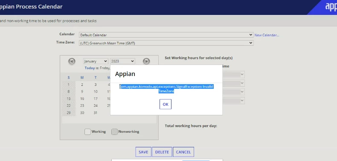Select day 23 in the calendar
The height and width of the screenshot is (161, 337).
(x=82, y=105)
